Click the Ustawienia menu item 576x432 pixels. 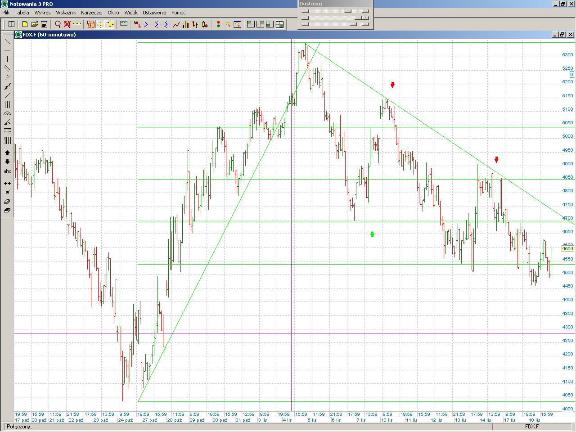tap(154, 13)
